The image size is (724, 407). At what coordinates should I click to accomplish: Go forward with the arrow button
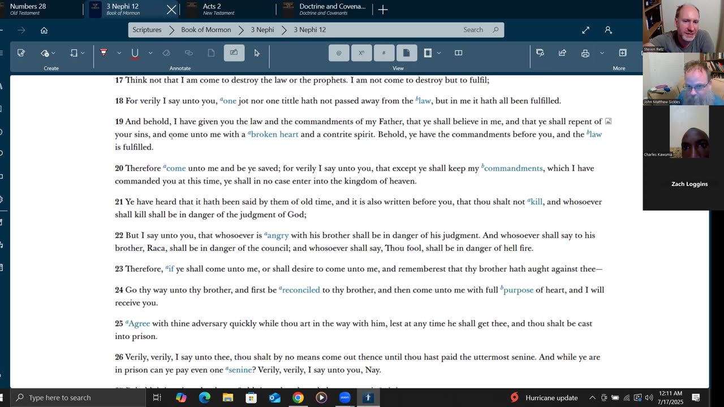pyautogui.click(x=21, y=30)
